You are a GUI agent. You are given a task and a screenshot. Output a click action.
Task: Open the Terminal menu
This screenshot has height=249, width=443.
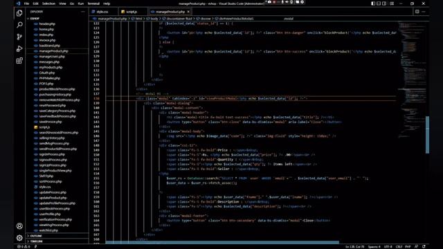pos(93,3)
